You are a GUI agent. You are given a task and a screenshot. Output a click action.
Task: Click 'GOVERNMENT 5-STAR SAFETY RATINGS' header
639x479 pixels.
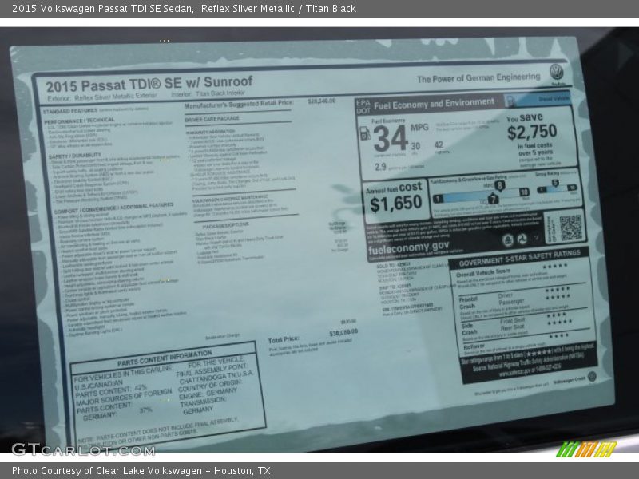click(520, 258)
